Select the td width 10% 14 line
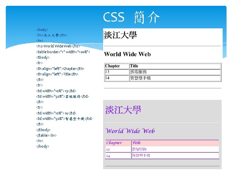Viewport: 232px width, 174px height. (x=56, y=113)
